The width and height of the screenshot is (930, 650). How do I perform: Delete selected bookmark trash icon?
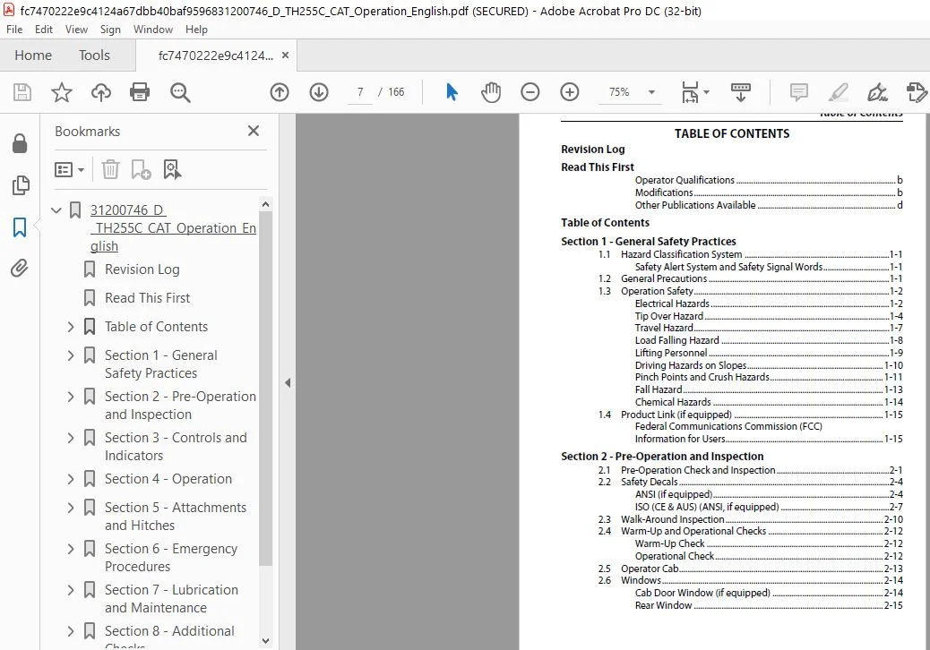pos(110,169)
